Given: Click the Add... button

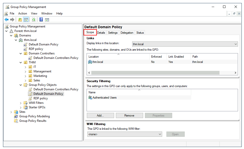Looking at the screenshot, I should click(100, 116).
